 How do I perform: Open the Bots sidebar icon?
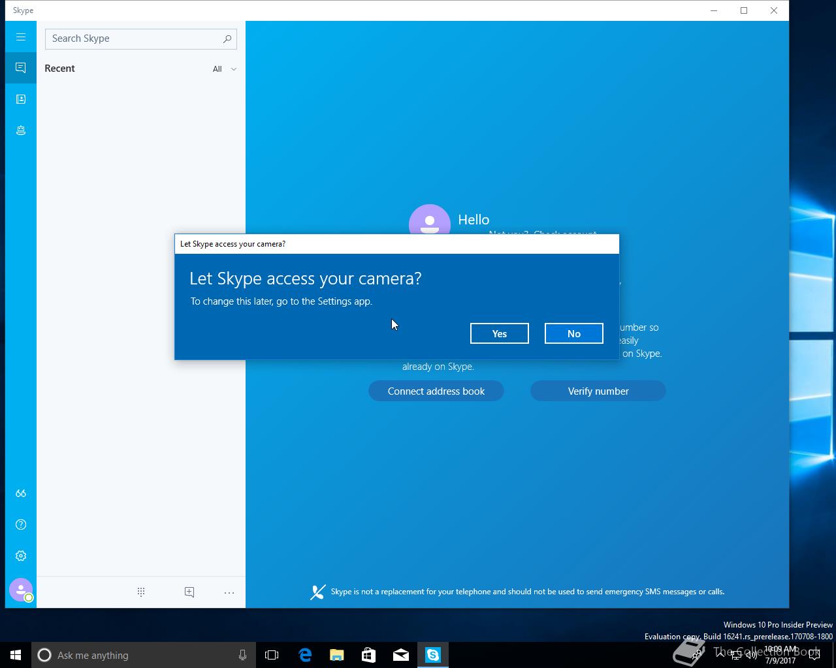click(x=21, y=130)
